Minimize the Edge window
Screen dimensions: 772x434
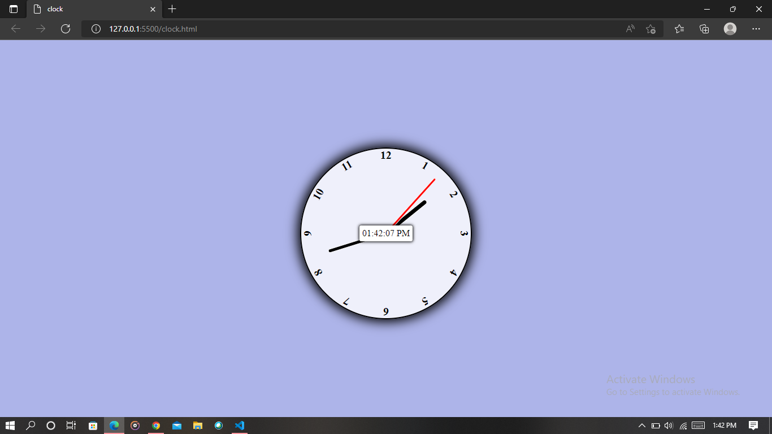(707, 9)
